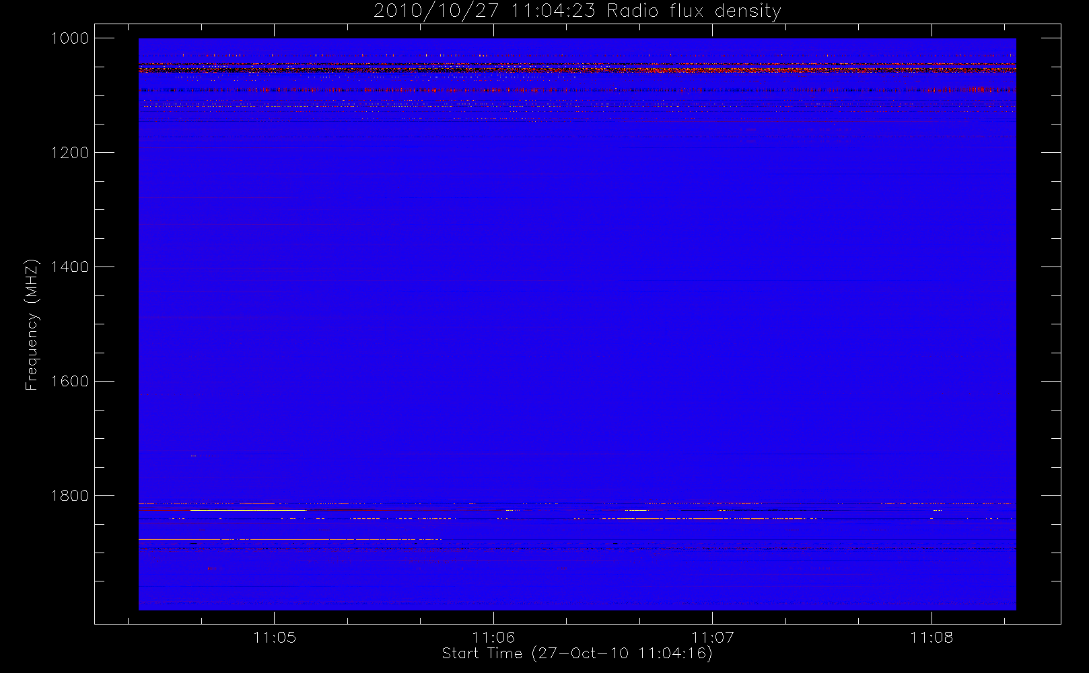This screenshot has width=1089, height=673.
Task: Click the 1800 frequency tick label
Action: pyautogui.click(x=70, y=496)
